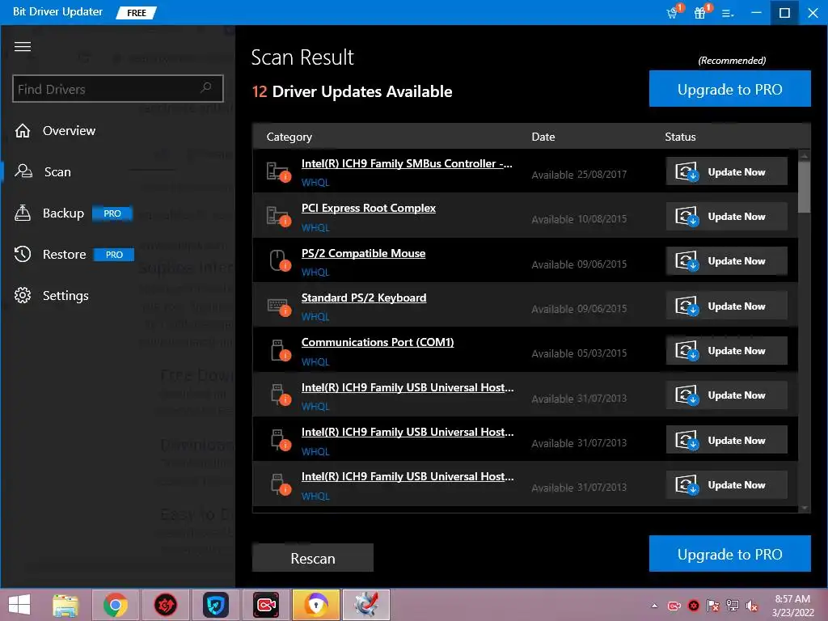Click the date 05/03/2015

602,353
